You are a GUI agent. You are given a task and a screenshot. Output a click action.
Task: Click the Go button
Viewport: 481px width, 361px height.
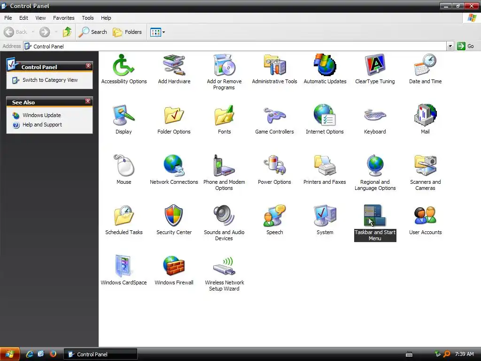tap(465, 47)
